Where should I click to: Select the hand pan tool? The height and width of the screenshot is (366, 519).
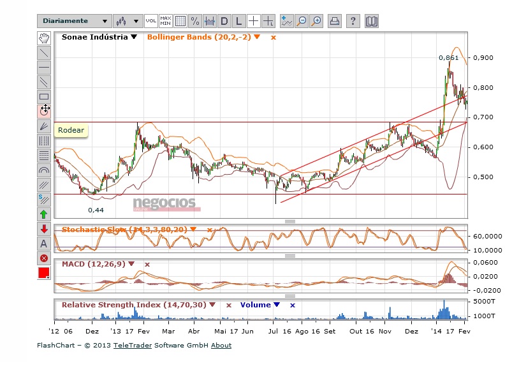point(44,38)
